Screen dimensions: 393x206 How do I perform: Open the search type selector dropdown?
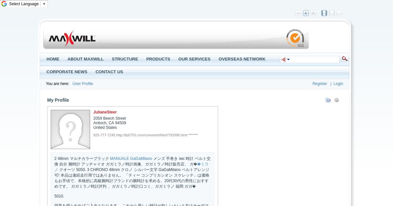pyautogui.click(x=285, y=60)
